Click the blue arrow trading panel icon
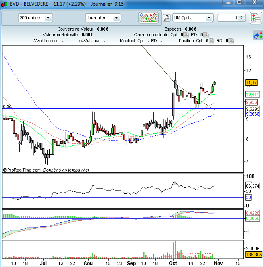Image resolution: width=264 pixels, height=267 pixels. point(258,35)
